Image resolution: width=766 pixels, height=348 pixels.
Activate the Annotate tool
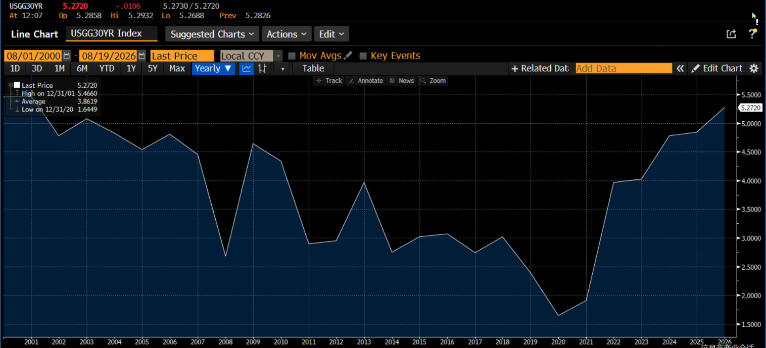(x=366, y=81)
